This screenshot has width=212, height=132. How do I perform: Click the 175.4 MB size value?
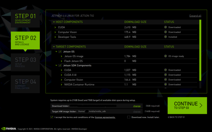tap(130, 32)
